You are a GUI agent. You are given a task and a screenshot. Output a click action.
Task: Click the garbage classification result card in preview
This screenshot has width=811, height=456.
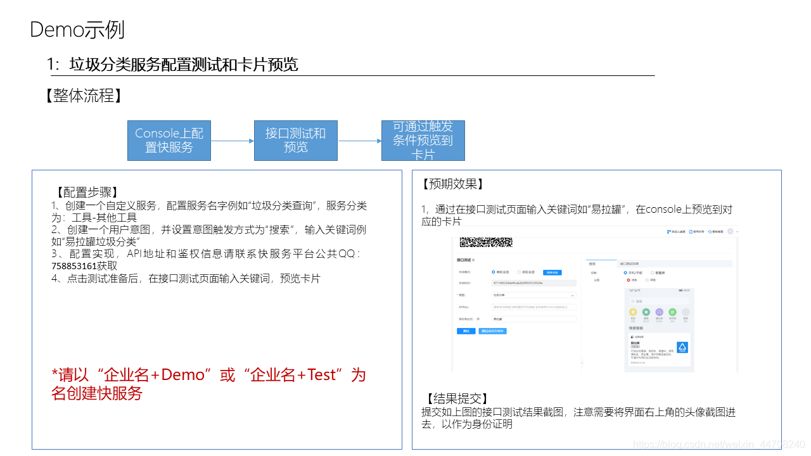(659, 350)
